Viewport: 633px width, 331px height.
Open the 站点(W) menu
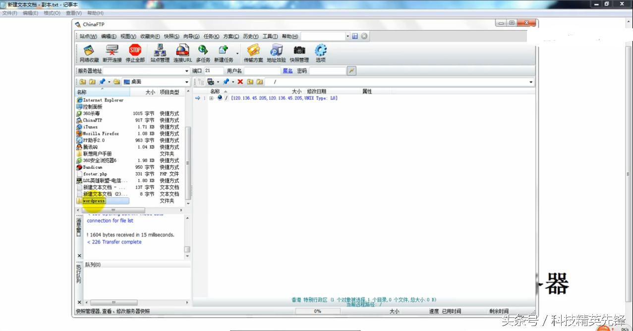pyautogui.click(x=88, y=36)
